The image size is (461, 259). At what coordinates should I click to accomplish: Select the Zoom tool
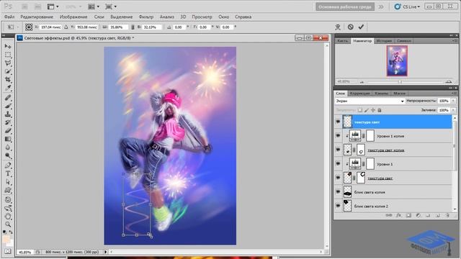click(8, 224)
